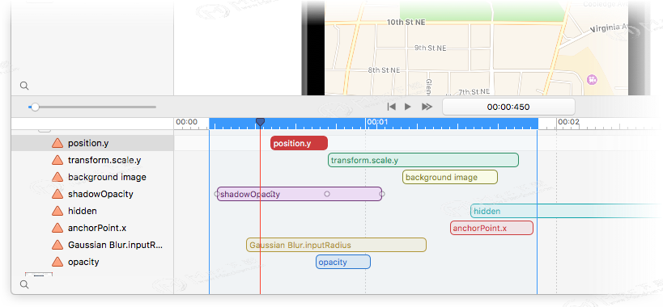The image size is (663, 307).
Task: Click the 9th St NE map label
Action: (430, 48)
